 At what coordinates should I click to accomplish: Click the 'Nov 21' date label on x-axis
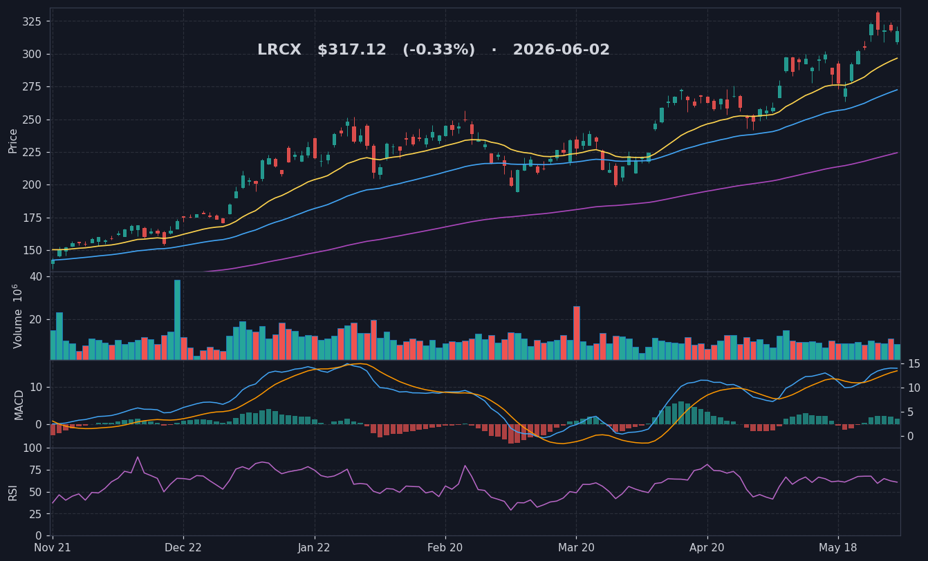[53, 548]
